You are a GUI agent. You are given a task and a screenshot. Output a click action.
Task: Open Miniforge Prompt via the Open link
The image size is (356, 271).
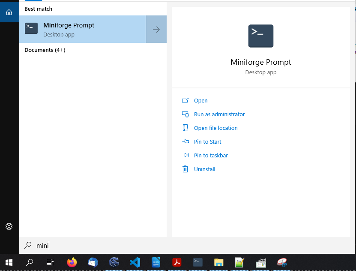pyautogui.click(x=200, y=100)
